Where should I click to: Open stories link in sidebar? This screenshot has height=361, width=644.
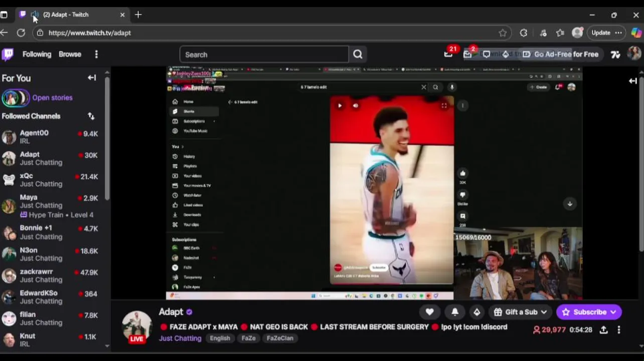tap(52, 98)
